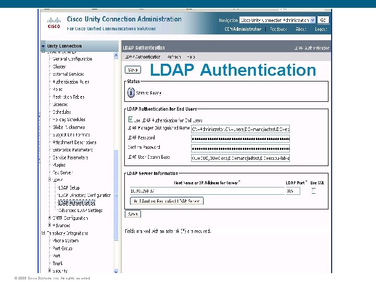
Task: Open the Refresh menu
Action: click(x=174, y=57)
